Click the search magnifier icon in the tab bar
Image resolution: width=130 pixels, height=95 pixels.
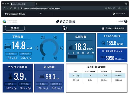(126, 4)
